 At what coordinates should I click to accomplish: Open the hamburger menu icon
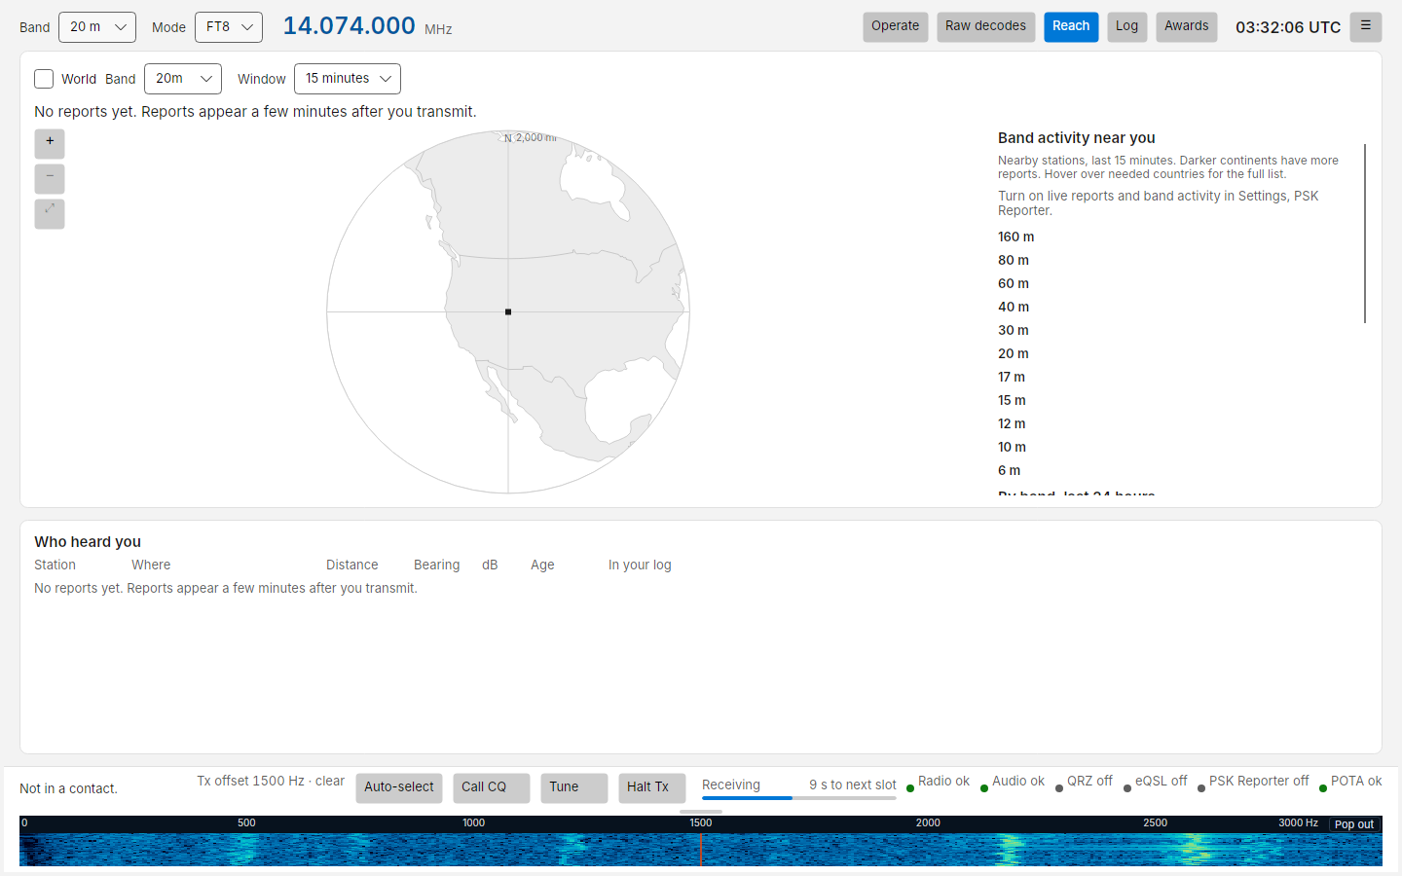[x=1366, y=27]
